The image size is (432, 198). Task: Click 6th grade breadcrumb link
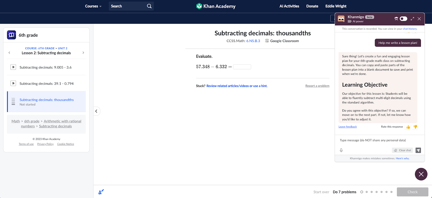tap(32, 121)
